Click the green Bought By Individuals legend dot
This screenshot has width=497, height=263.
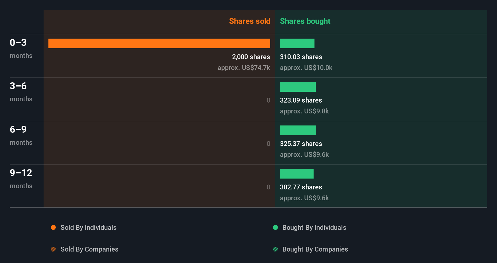(x=275, y=227)
